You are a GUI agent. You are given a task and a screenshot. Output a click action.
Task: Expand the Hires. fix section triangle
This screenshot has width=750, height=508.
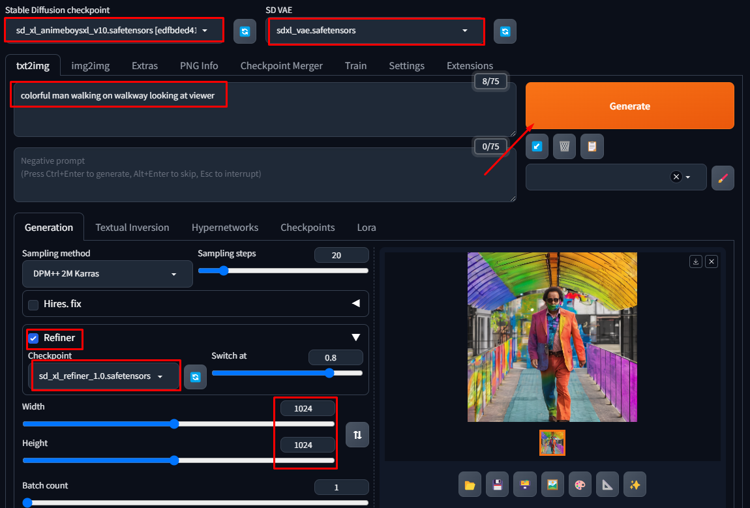(355, 303)
